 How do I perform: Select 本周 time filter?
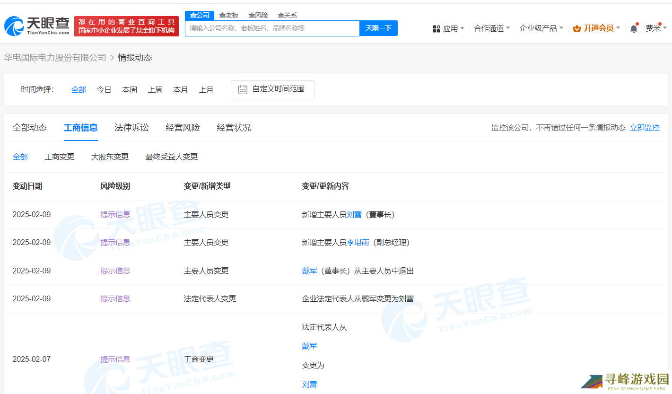pyautogui.click(x=130, y=89)
